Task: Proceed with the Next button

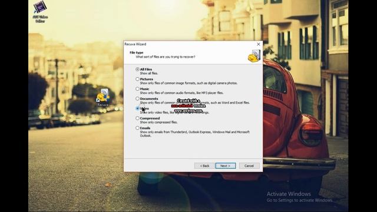Action: point(226,166)
